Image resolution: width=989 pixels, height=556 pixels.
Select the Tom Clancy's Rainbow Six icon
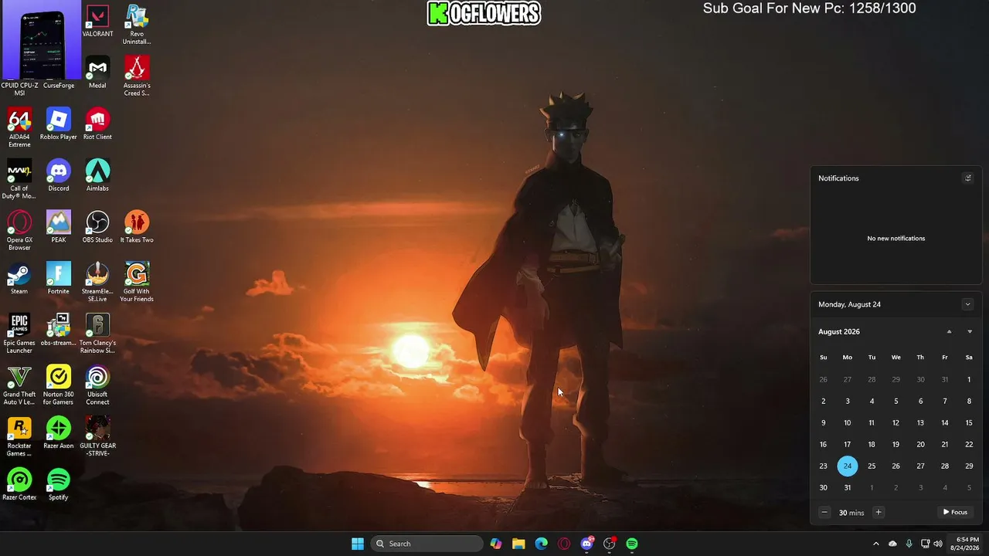click(x=97, y=334)
